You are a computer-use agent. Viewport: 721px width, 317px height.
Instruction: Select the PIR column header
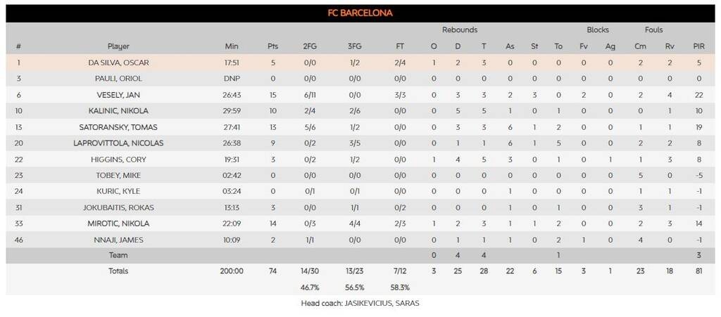point(698,46)
